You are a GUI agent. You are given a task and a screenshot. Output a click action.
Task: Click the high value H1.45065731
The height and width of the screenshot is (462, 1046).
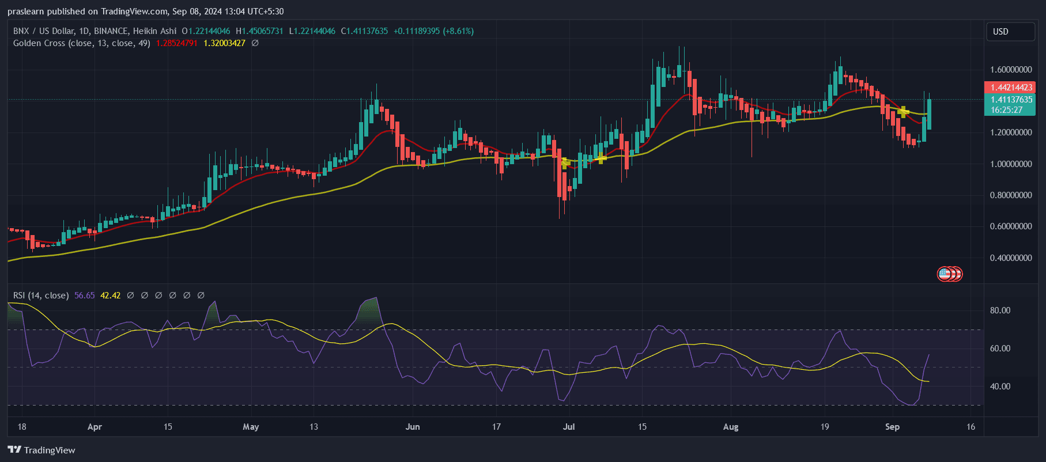(x=259, y=31)
